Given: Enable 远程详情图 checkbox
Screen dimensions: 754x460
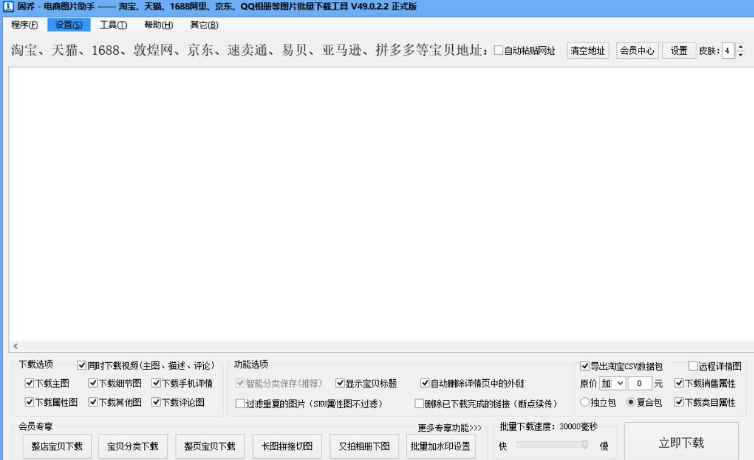Looking at the screenshot, I should (x=693, y=366).
